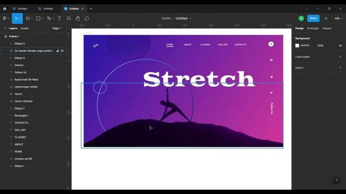This screenshot has width=346, height=194.
Task: Select the Rectangle shape tool
Action: [38, 18]
